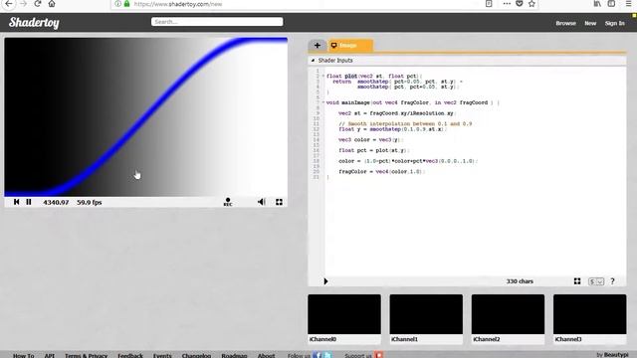Bookmark this page with the star icon
This screenshot has height=358, width=637.
[x=531, y=4]
